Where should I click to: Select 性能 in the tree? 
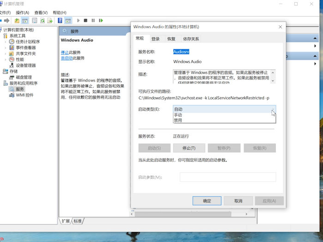click(x=20, y=59)
